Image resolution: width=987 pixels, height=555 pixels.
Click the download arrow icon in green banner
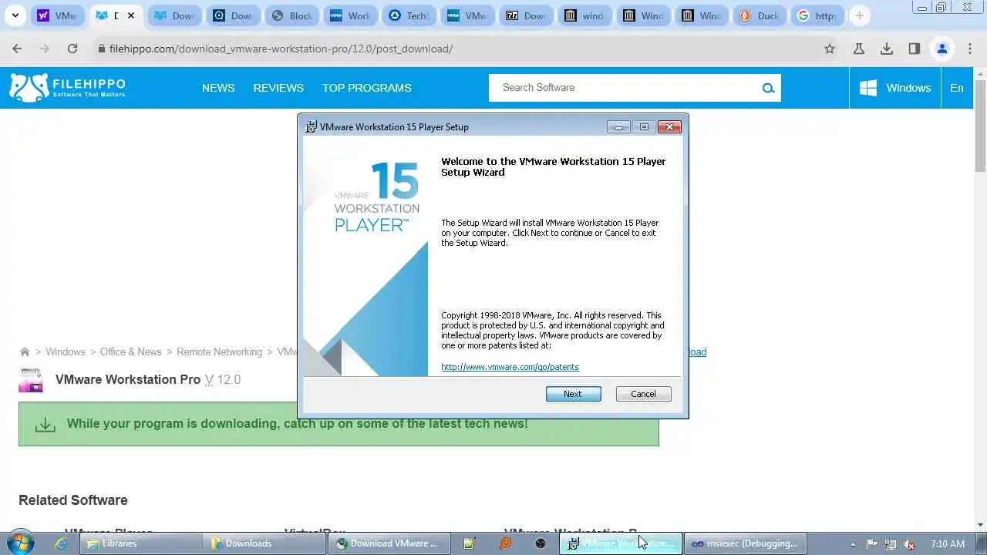[x=45, y=424]
